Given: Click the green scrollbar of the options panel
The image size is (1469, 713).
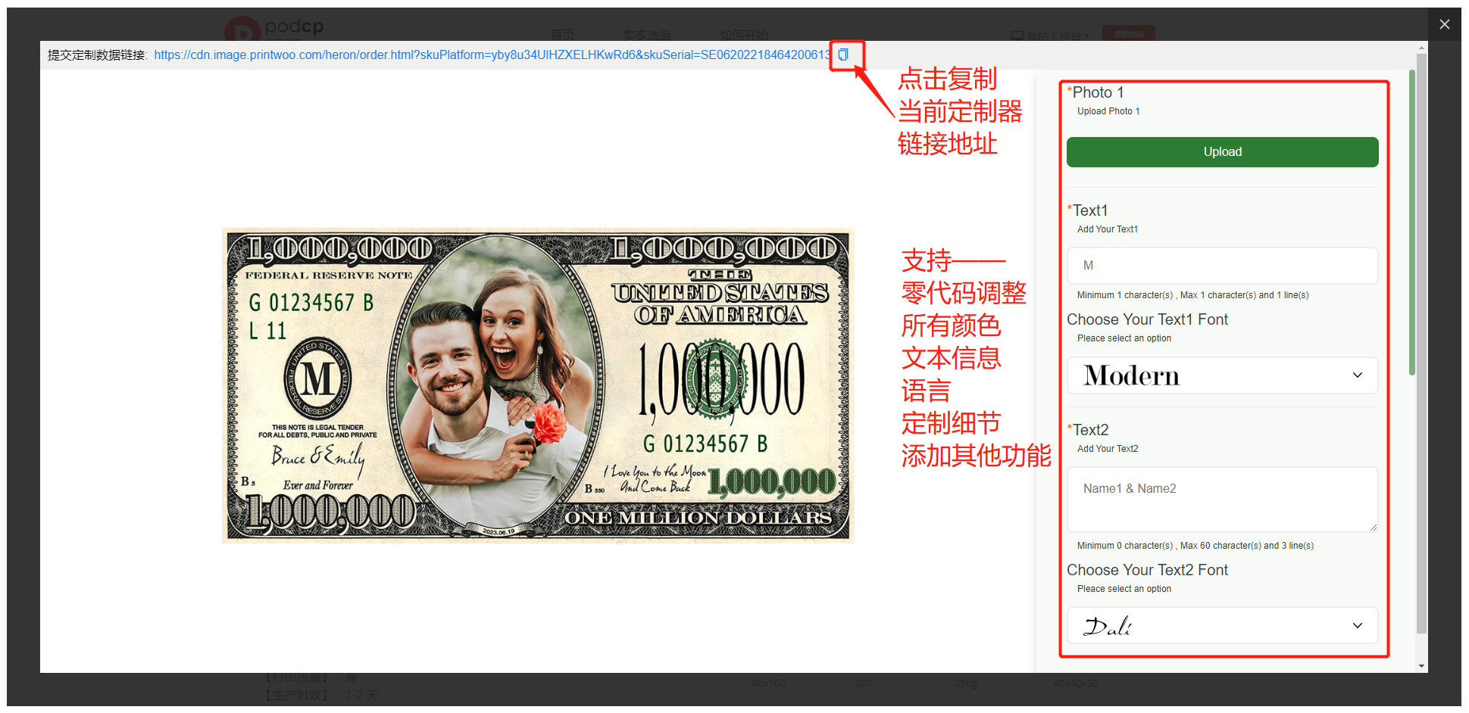Looking at the screenshot, I should point(1412,223).
